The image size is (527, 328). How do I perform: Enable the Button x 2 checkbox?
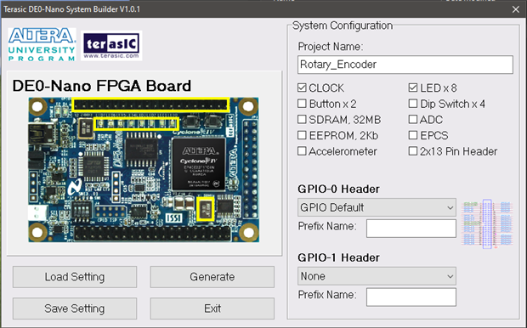pyautogui.click(x=302, y=104)
